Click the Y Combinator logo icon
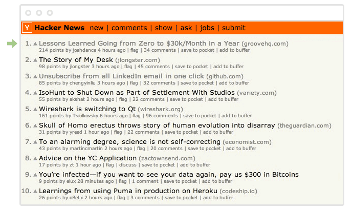 [27, 28]
